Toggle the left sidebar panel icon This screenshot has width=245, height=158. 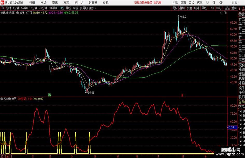pos(2,8)
